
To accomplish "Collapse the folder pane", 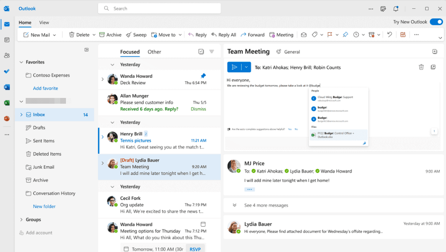I will 86,50.
